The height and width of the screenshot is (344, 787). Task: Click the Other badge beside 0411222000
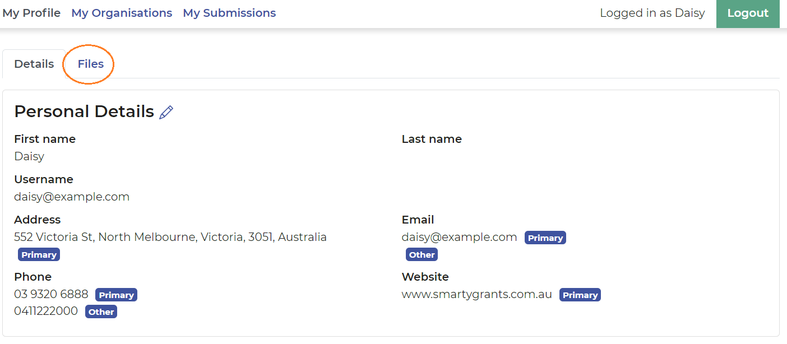coord(101,312)
